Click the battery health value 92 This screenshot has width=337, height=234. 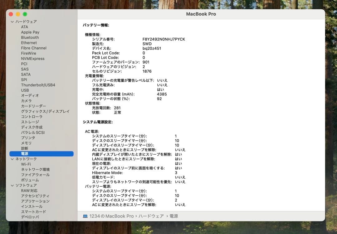(159, 99)
